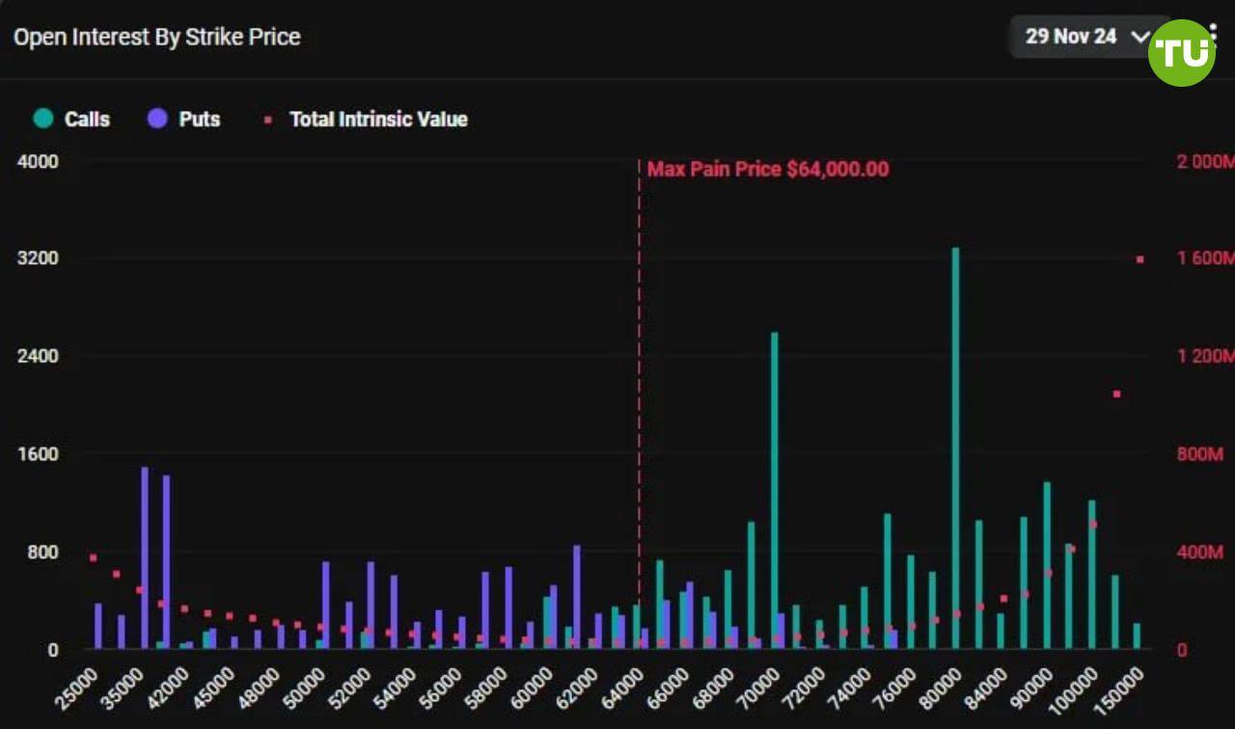Click the tallest Calls bar at 80000 strike
Screen dimensions: 1235x729
pos(955,448)
